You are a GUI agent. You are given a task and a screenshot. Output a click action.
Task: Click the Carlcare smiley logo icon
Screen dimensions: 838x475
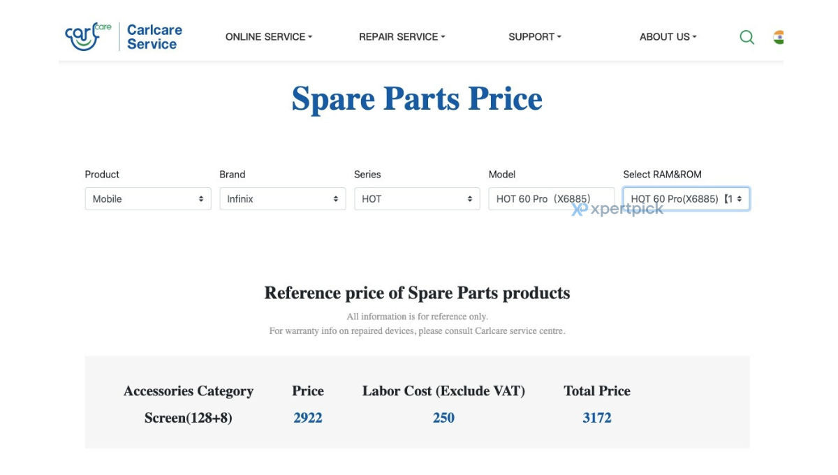[x=88, y=37]
